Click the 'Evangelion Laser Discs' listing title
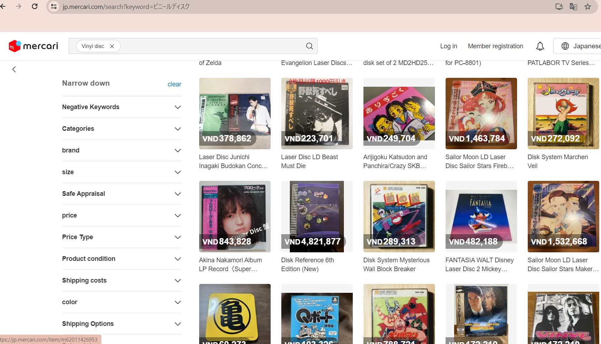Viewport: 601px width, 344px height. tap(317, 63)
